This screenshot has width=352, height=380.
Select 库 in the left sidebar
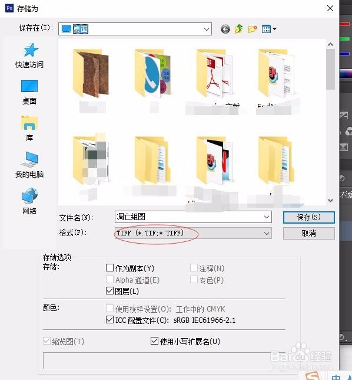tap(29, 129)
